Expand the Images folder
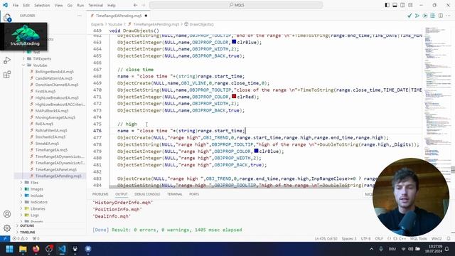The image size is (455, 256). (x=37, y=189)
